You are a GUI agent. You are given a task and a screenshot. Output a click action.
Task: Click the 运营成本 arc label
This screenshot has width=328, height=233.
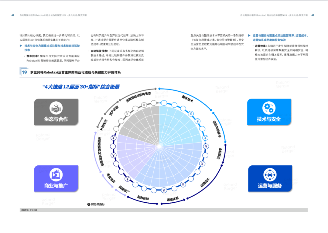point(205,182)
